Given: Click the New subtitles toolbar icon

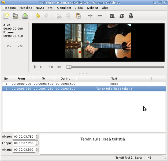Looking at the screenshot, I should tap(6, 16).
